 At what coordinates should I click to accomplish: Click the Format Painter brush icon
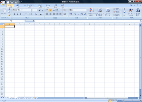pyautogui.click(x=9, y=15)
